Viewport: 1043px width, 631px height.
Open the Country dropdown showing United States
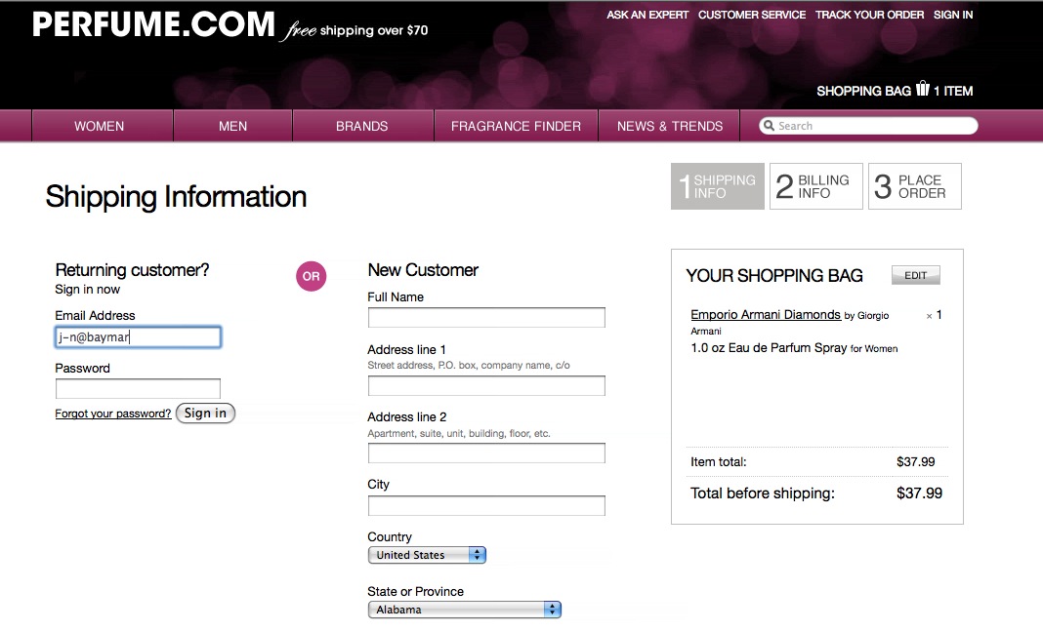point(420,554)
